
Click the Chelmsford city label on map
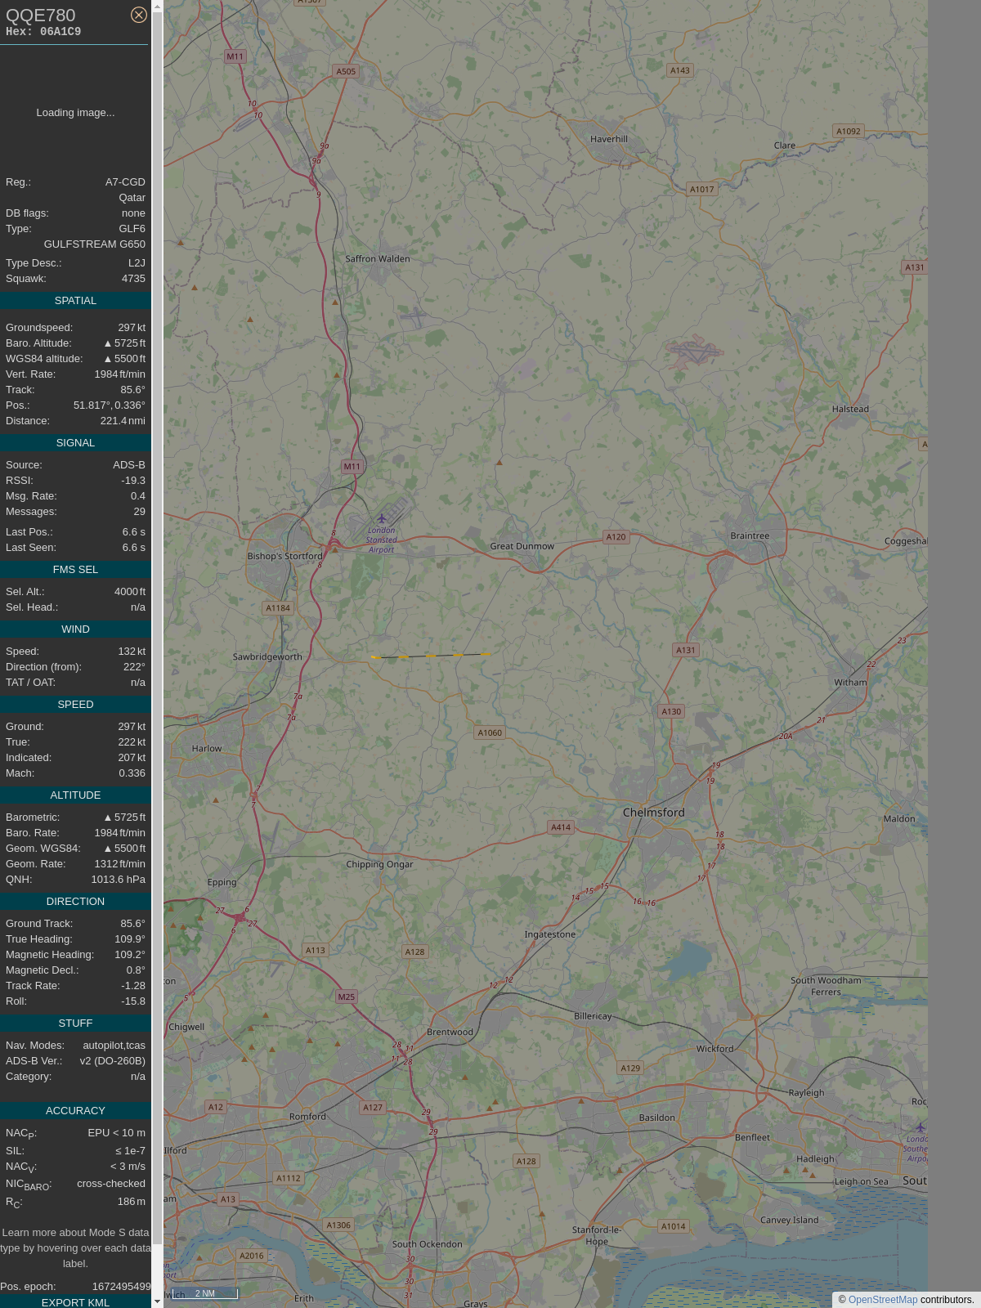click(x=653, y=813)
